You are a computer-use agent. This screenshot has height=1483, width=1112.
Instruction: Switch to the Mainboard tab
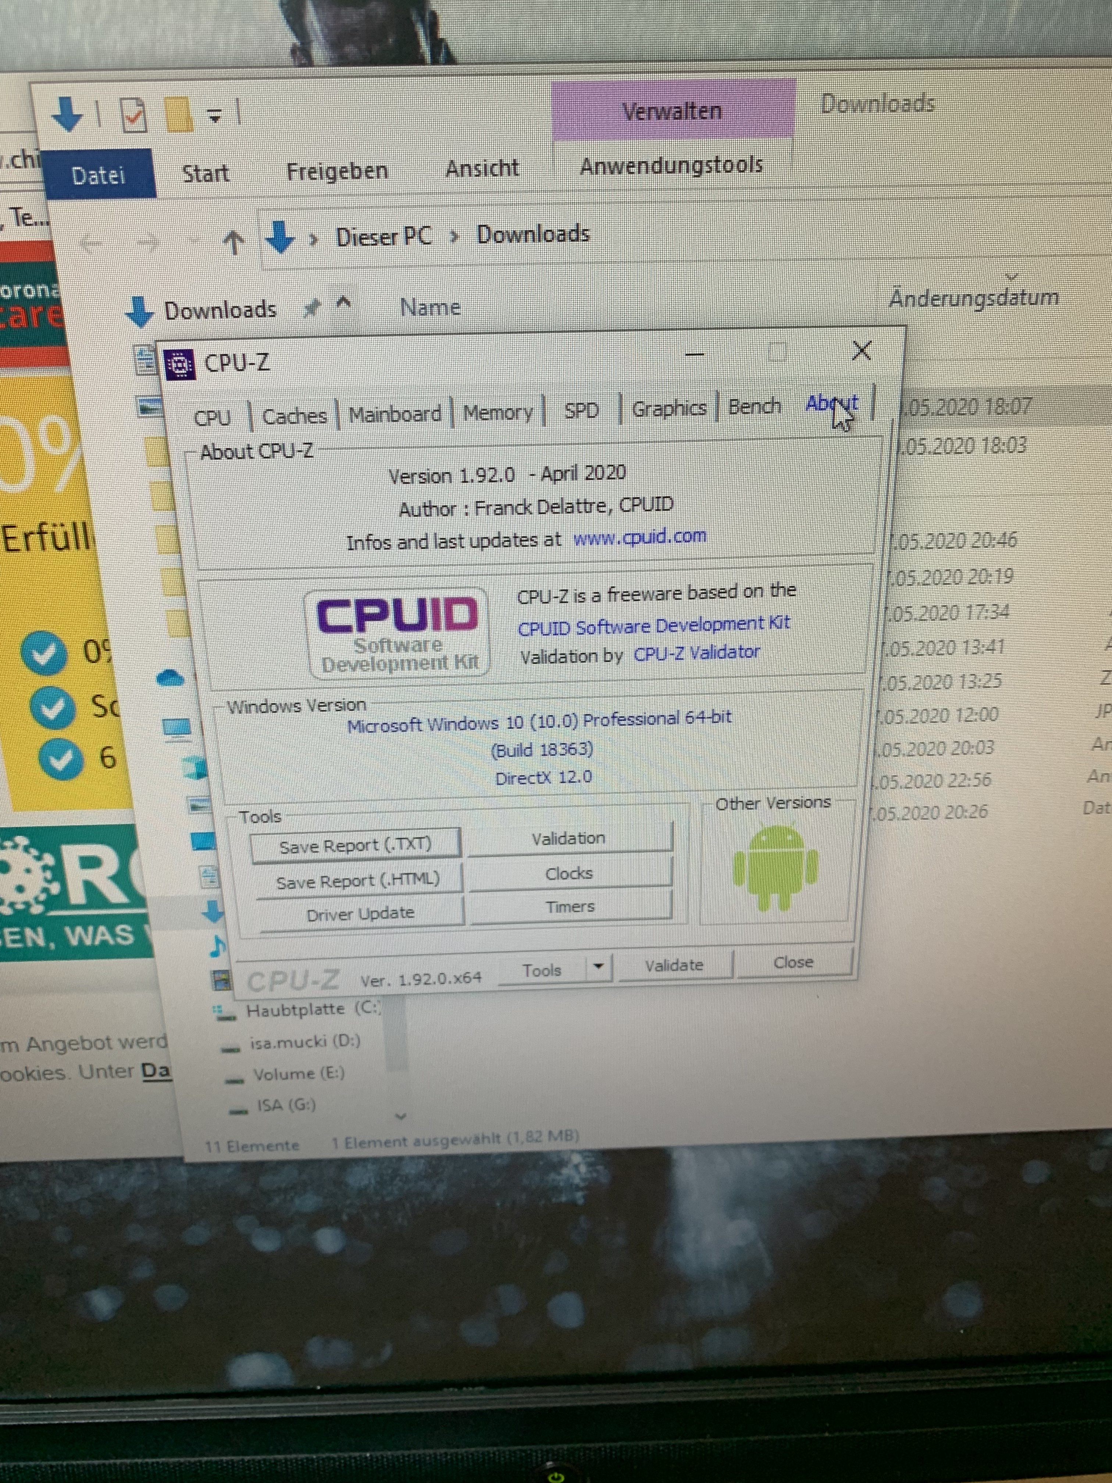395,414
